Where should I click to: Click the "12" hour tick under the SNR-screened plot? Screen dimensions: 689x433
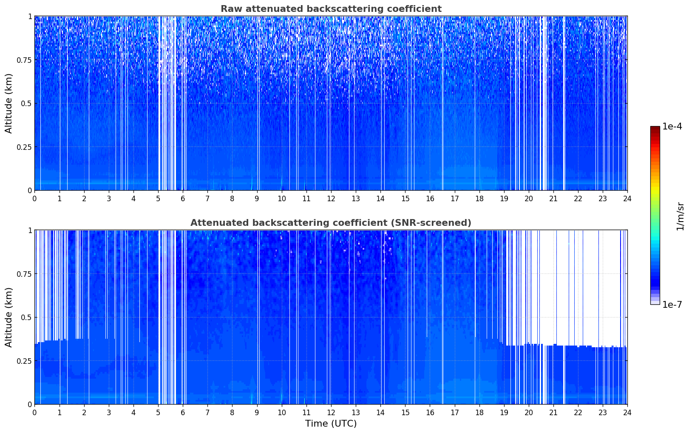331,412
